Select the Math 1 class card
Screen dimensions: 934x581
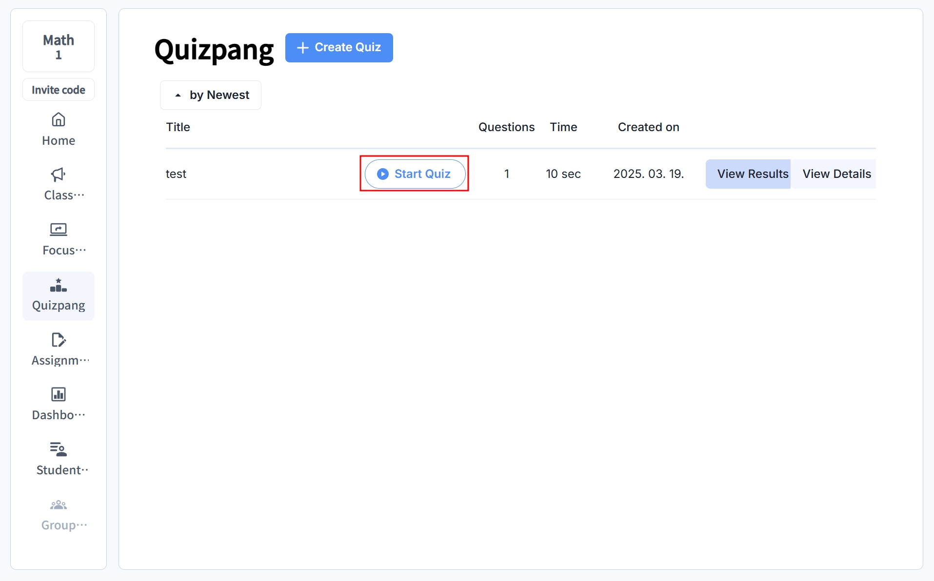[59, 46]
